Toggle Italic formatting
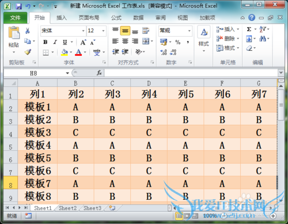Image resolution: width=288 pixels, height=224 pixels. click(x=55, y=42)
